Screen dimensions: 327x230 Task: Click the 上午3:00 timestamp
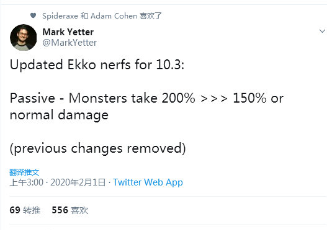tap(27, 182)
